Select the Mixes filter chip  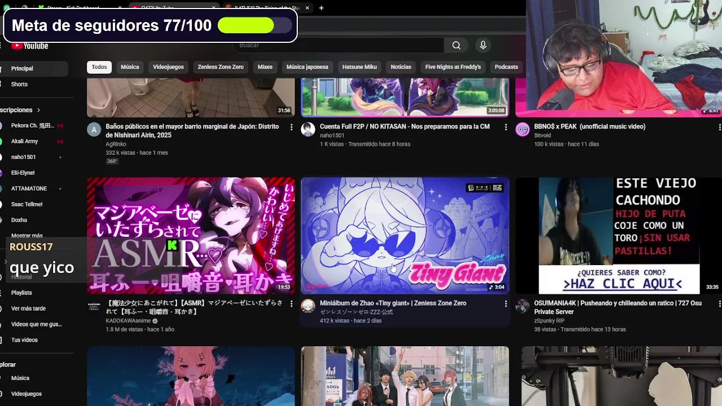coord(265,67)
